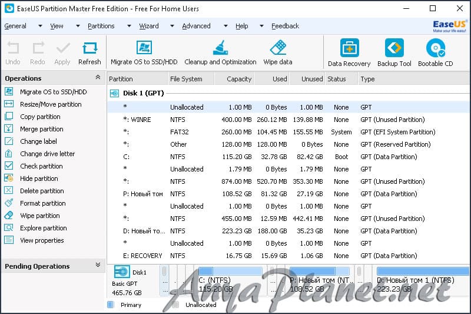Sort by Status column header
471x314 pixels.
point(341,79)
